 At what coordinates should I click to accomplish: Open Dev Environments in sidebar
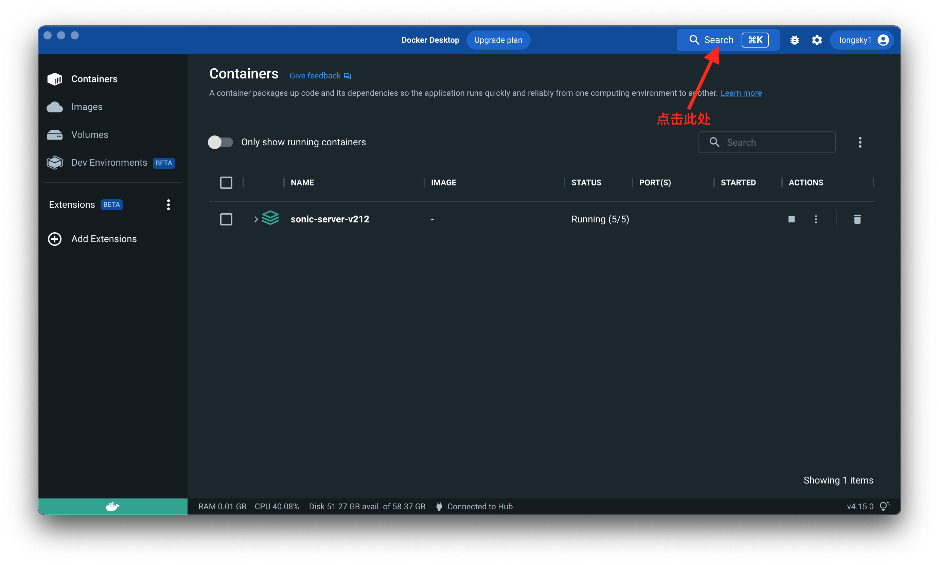pyautogui.click(x=112, y=163)
